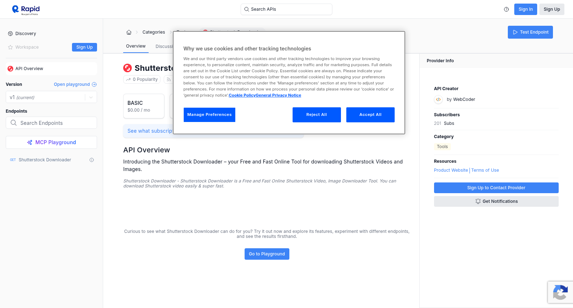Select Discovery in the sidebar

pyautogui.click(x=26, y=34)
